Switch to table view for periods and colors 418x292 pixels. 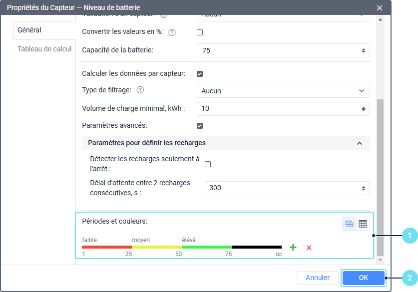tap(363, 224)
